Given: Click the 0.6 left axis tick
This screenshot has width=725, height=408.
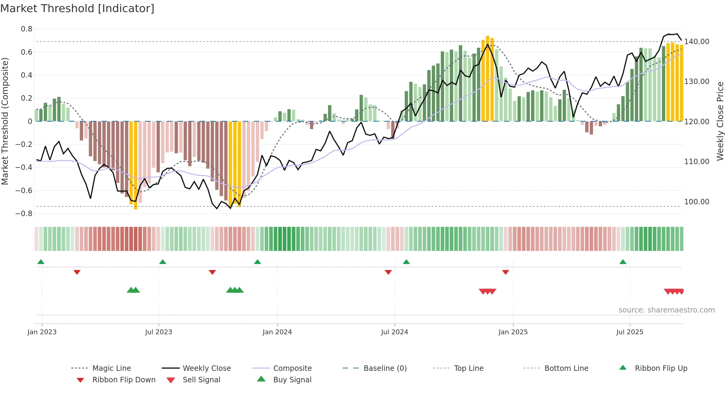Looking at the screenshot, I should point(27,52).
